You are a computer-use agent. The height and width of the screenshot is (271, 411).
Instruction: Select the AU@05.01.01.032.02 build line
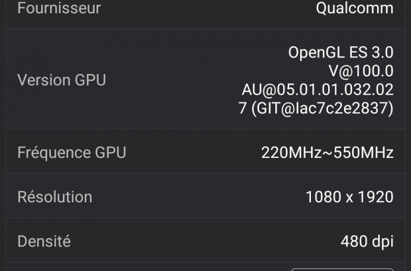coord(318,89)
